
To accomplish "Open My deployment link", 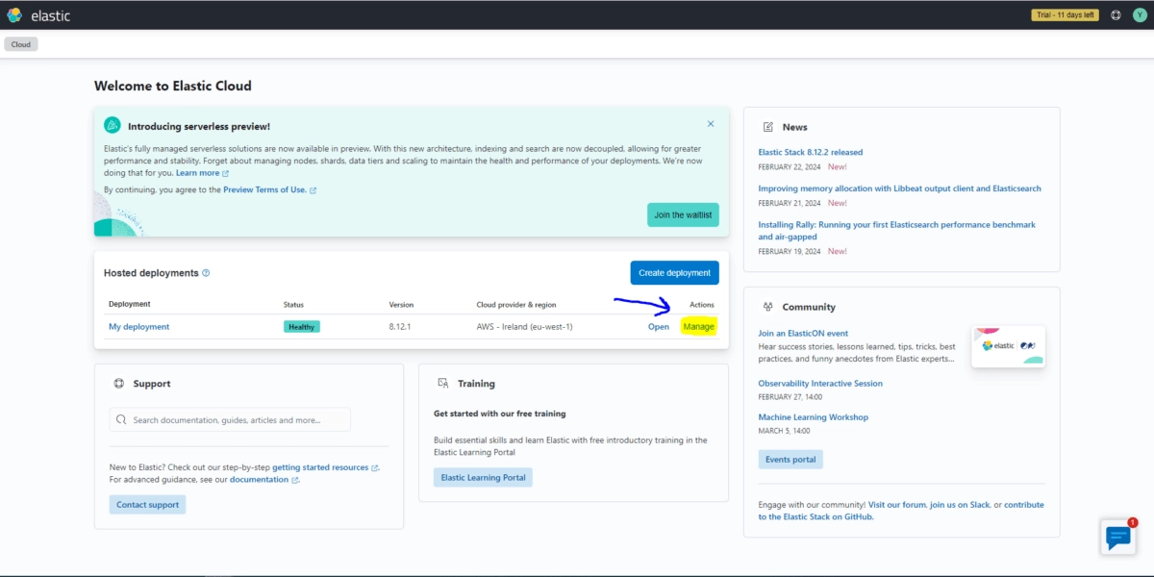I will (138, 327).
